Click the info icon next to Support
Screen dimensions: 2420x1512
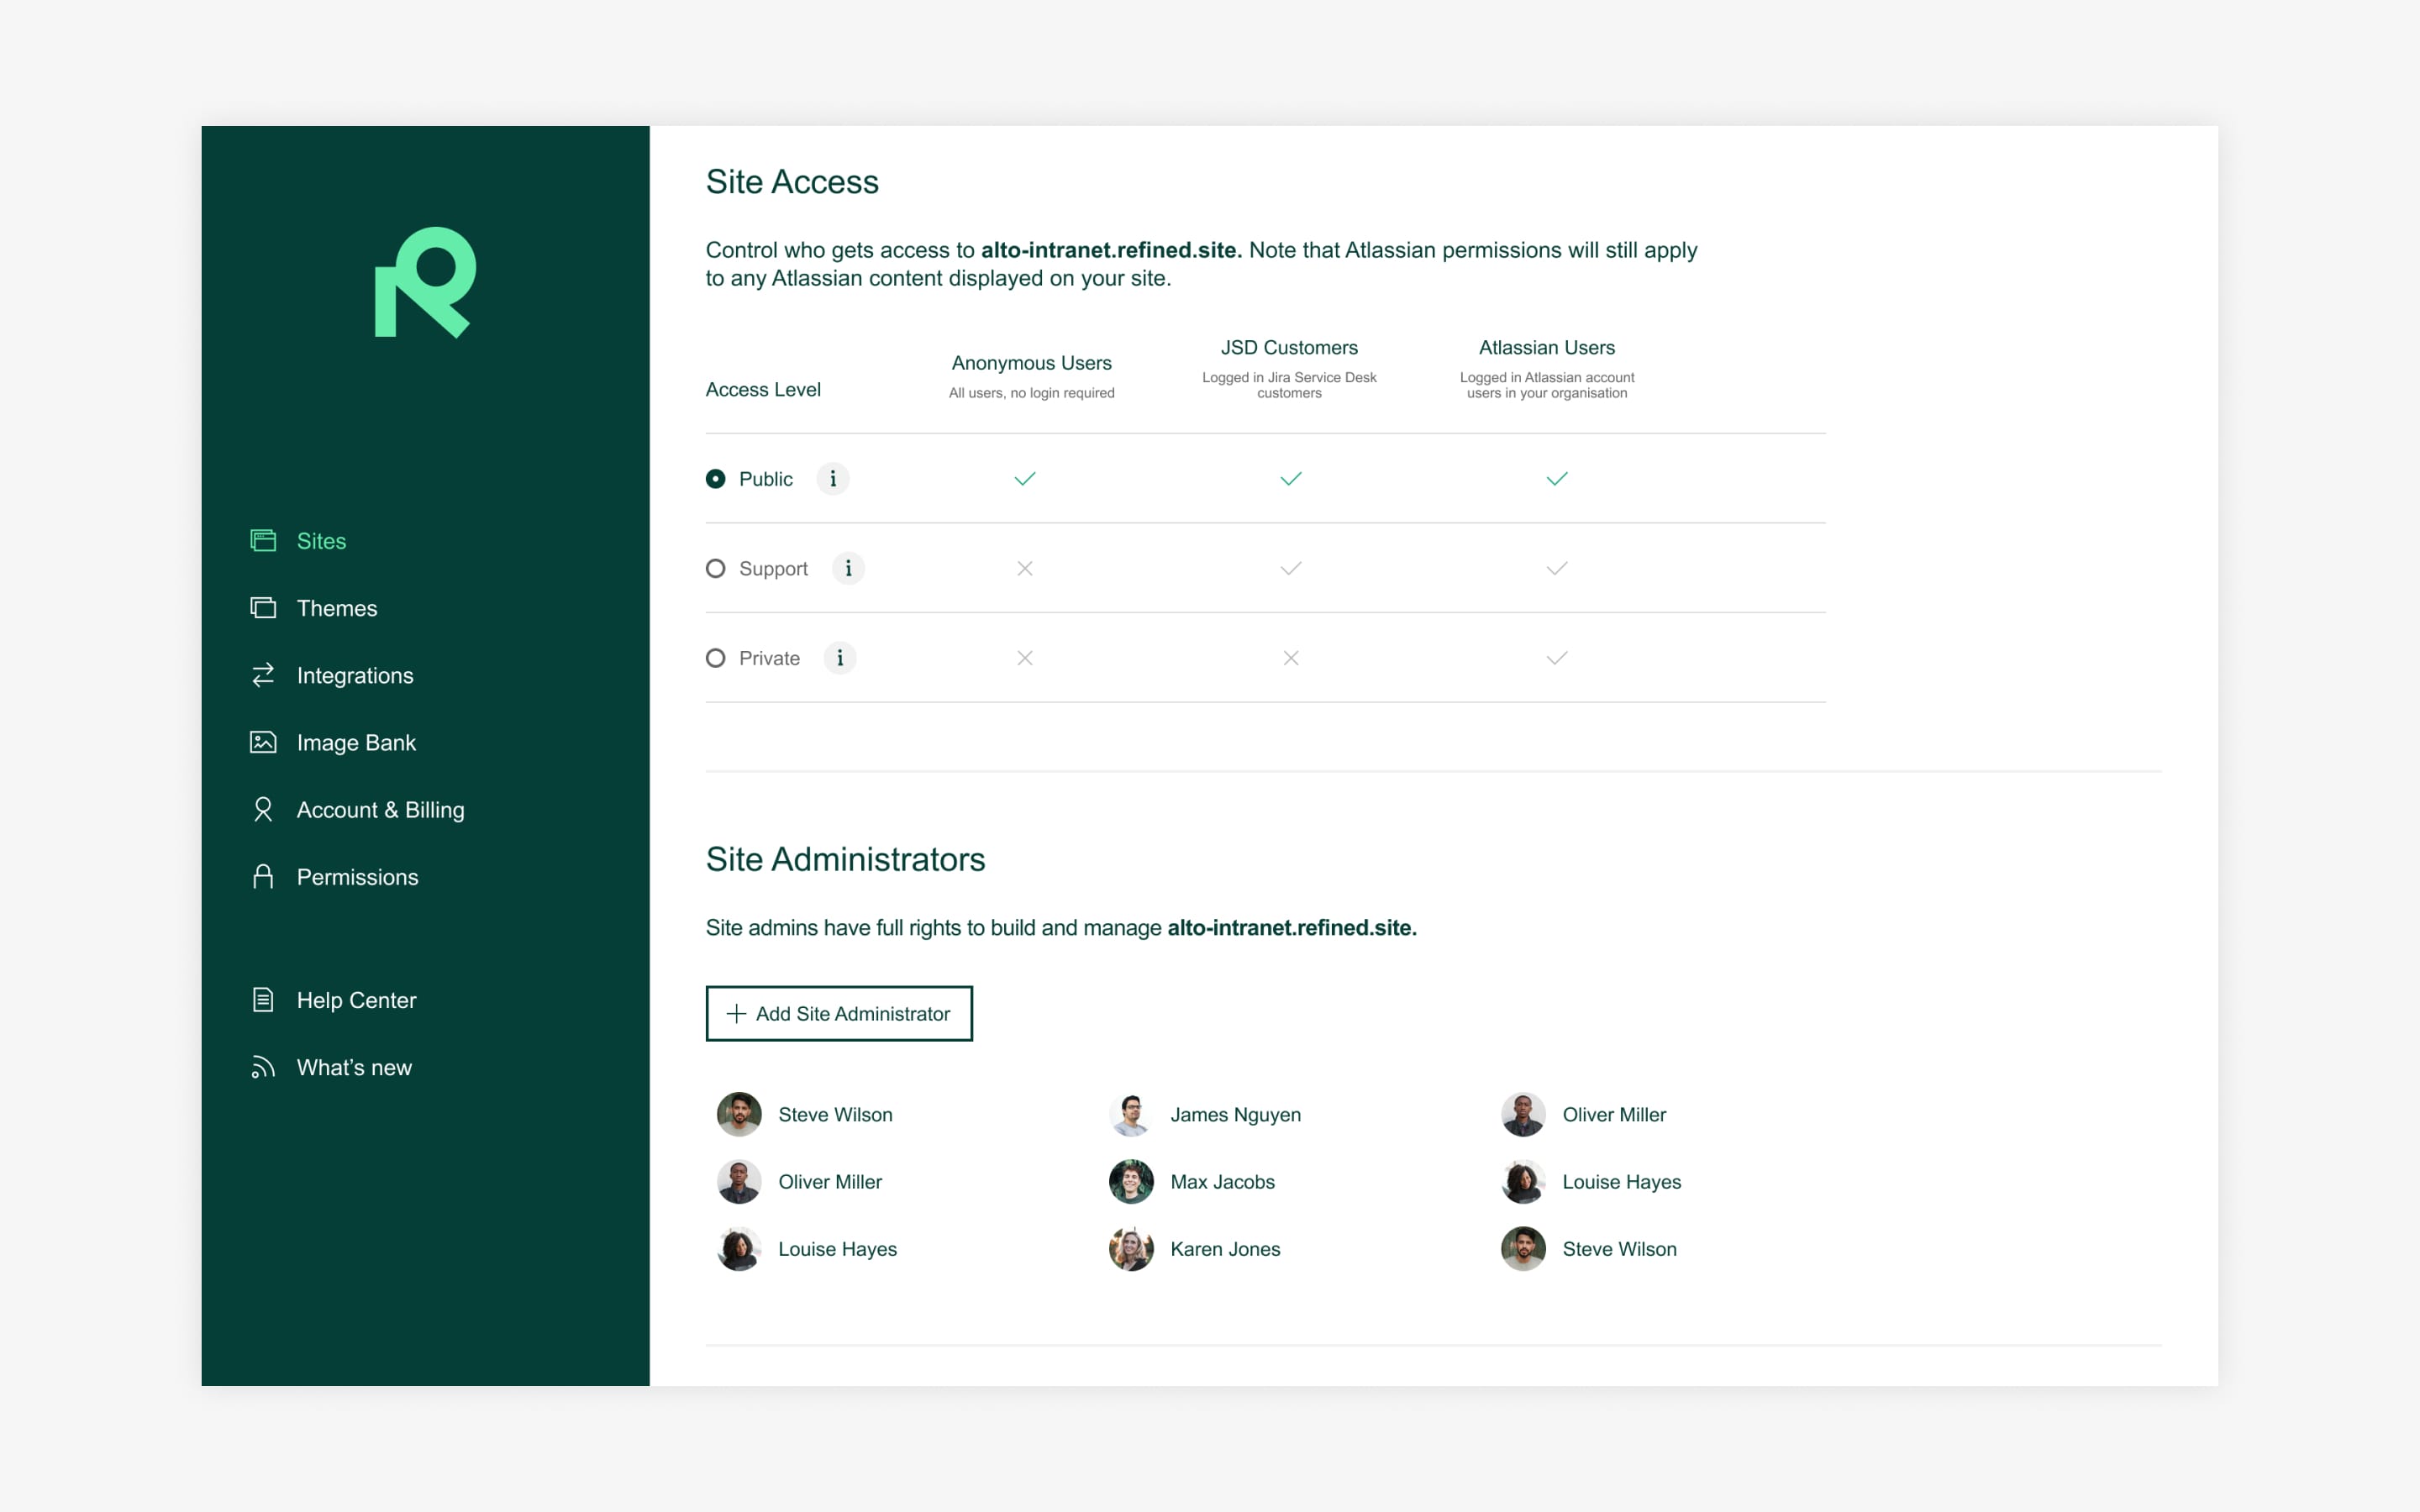(849, 568)
